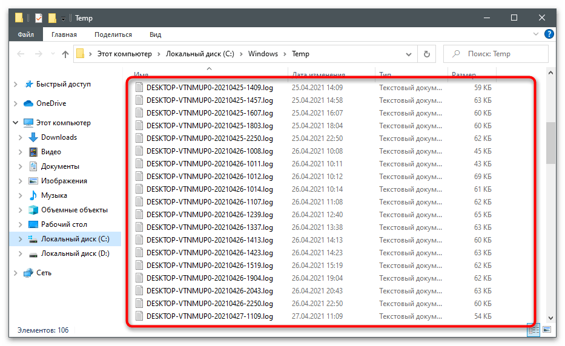The image size is (565, 346).
Task: Open Downloads in the navigation pane
Action: pyautogui.click(x=59, y=137)
